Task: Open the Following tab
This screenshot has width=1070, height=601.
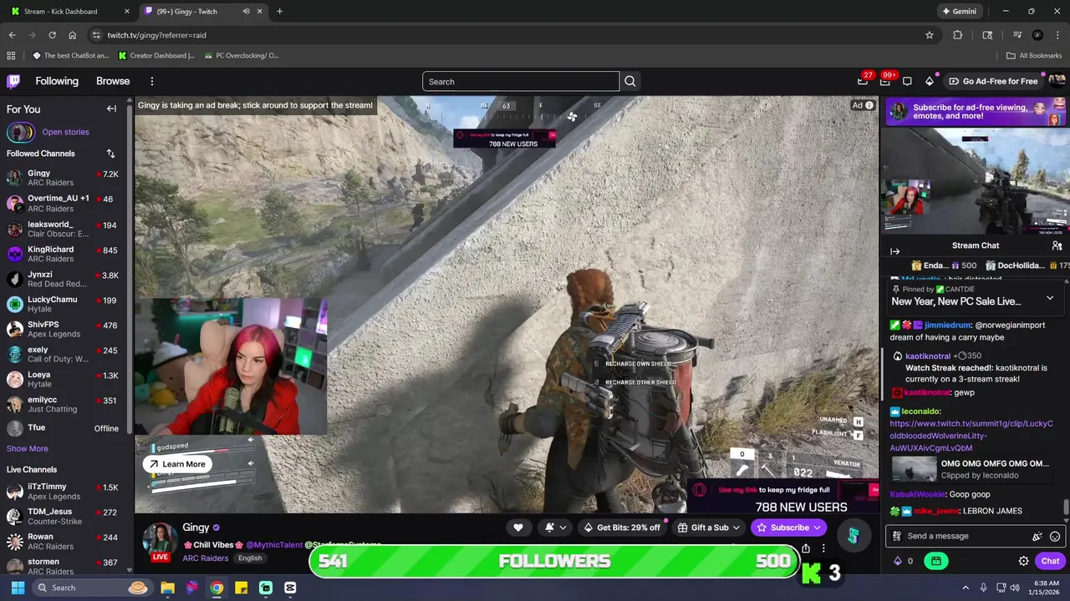Action: 57,81
